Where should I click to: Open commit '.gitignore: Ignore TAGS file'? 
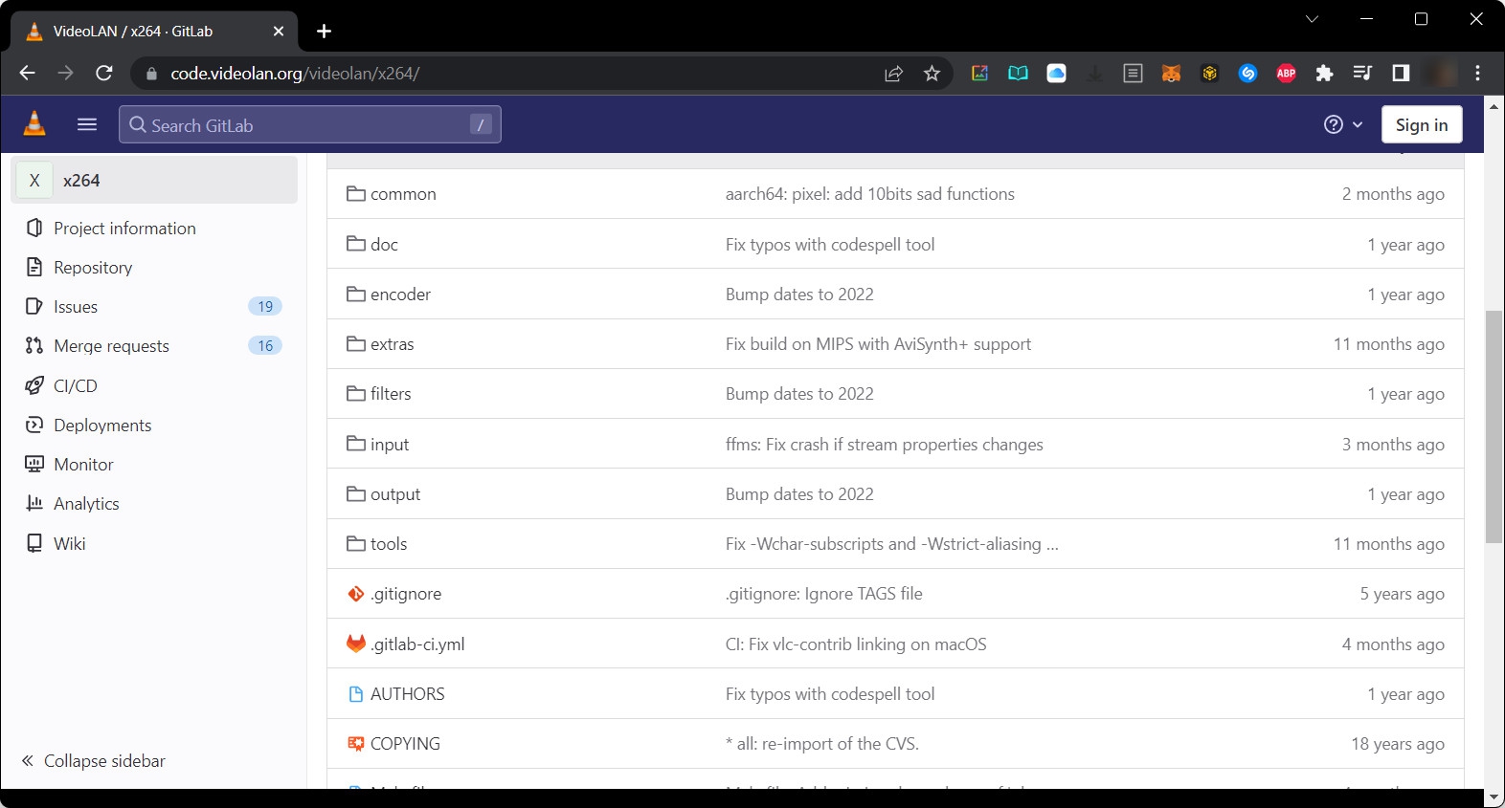pos(824,594)
